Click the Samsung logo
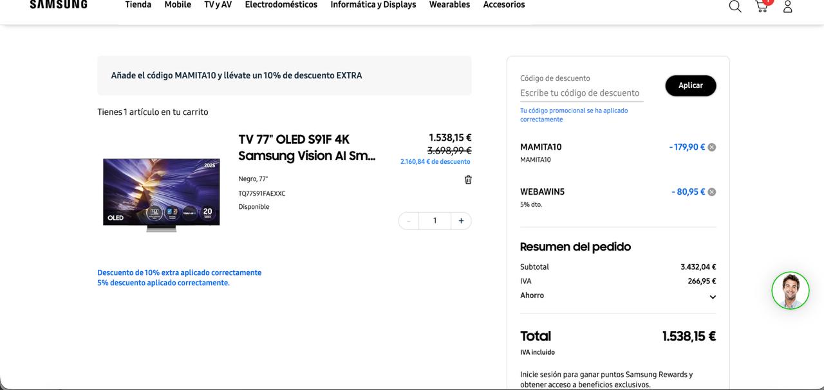 59,5
